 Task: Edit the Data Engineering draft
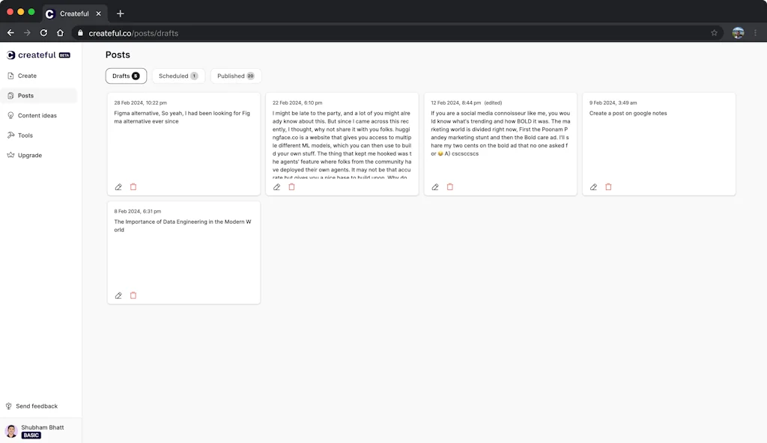pos(118,295)
